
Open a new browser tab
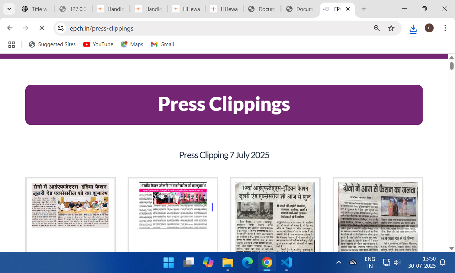[x=364, y=9]
